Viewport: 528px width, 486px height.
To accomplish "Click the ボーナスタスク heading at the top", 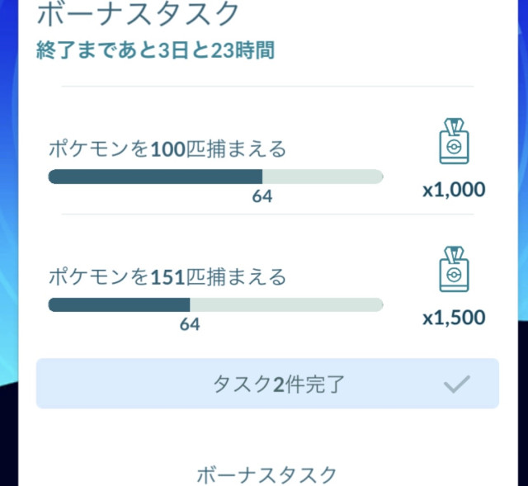I will (139, 14).
